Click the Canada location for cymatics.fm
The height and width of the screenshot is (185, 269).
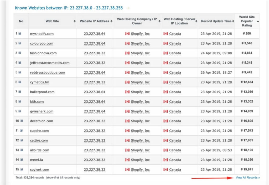175,82
